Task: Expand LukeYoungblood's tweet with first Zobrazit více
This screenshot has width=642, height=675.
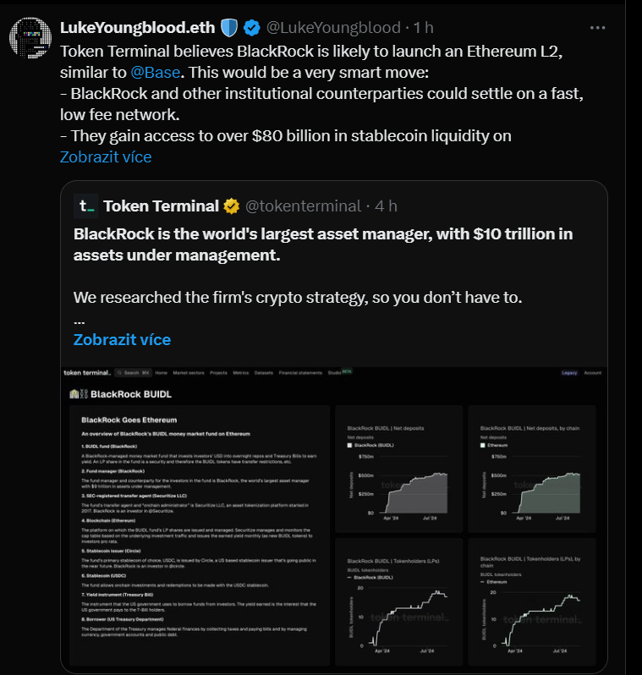Action: [106, 156]
